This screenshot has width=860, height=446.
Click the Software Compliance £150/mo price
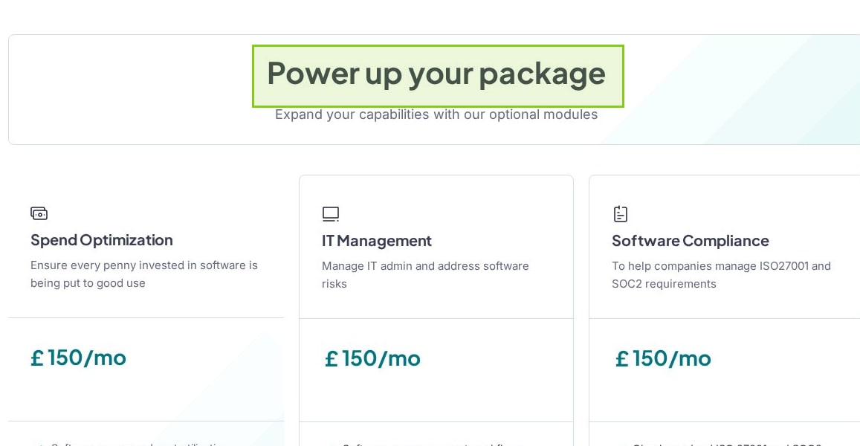663,359
